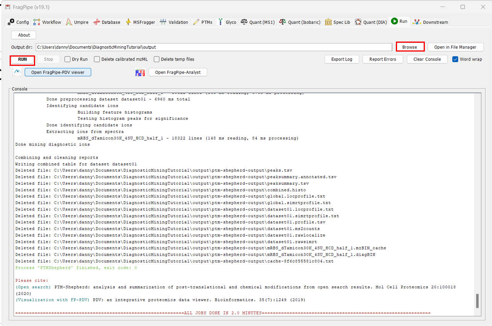Click the Report Errors button
This screenshot has width=492, height=326.
[x=382, y=59]
